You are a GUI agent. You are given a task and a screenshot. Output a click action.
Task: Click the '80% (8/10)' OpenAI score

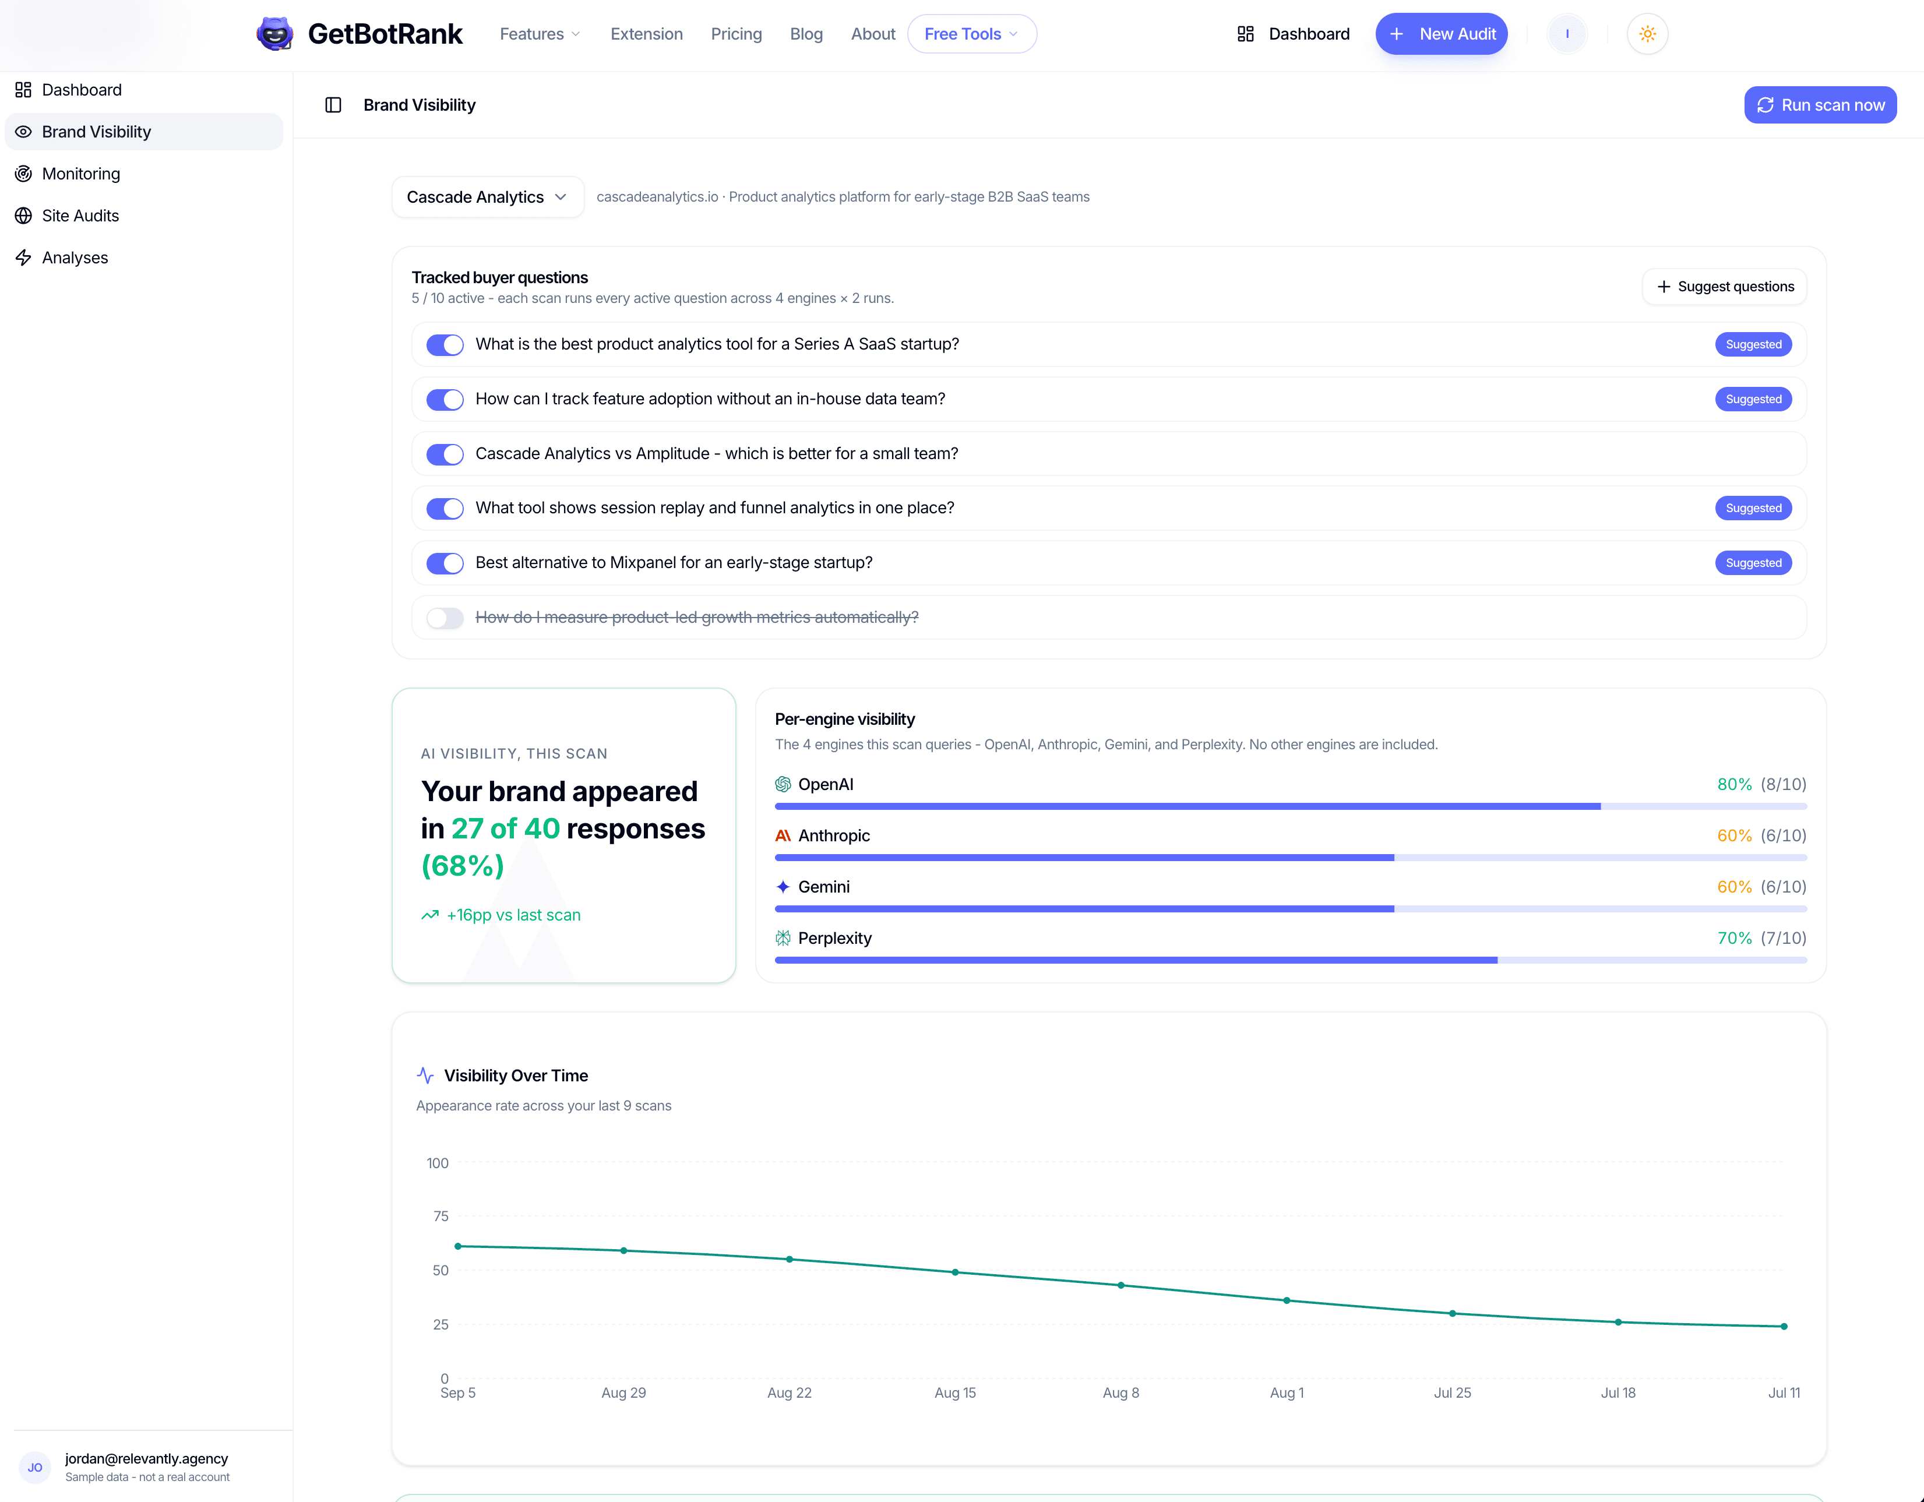[x=1762, y=784]
